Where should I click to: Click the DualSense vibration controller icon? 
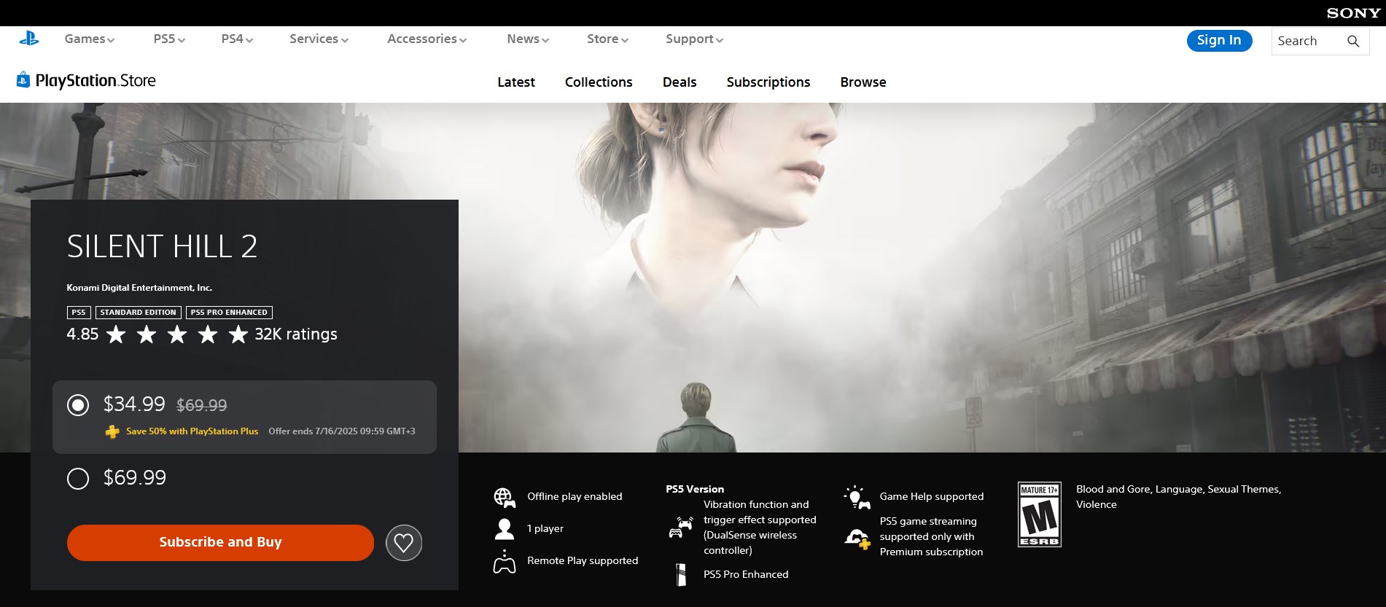point(681,528)
